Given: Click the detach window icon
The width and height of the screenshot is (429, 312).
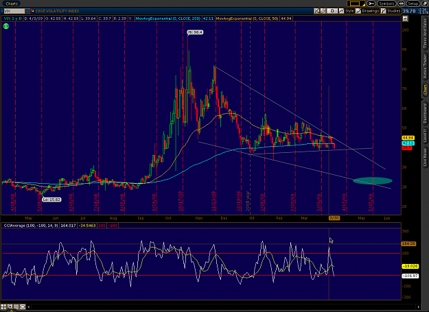Looking at the screenshot, I should coord(425,3).
